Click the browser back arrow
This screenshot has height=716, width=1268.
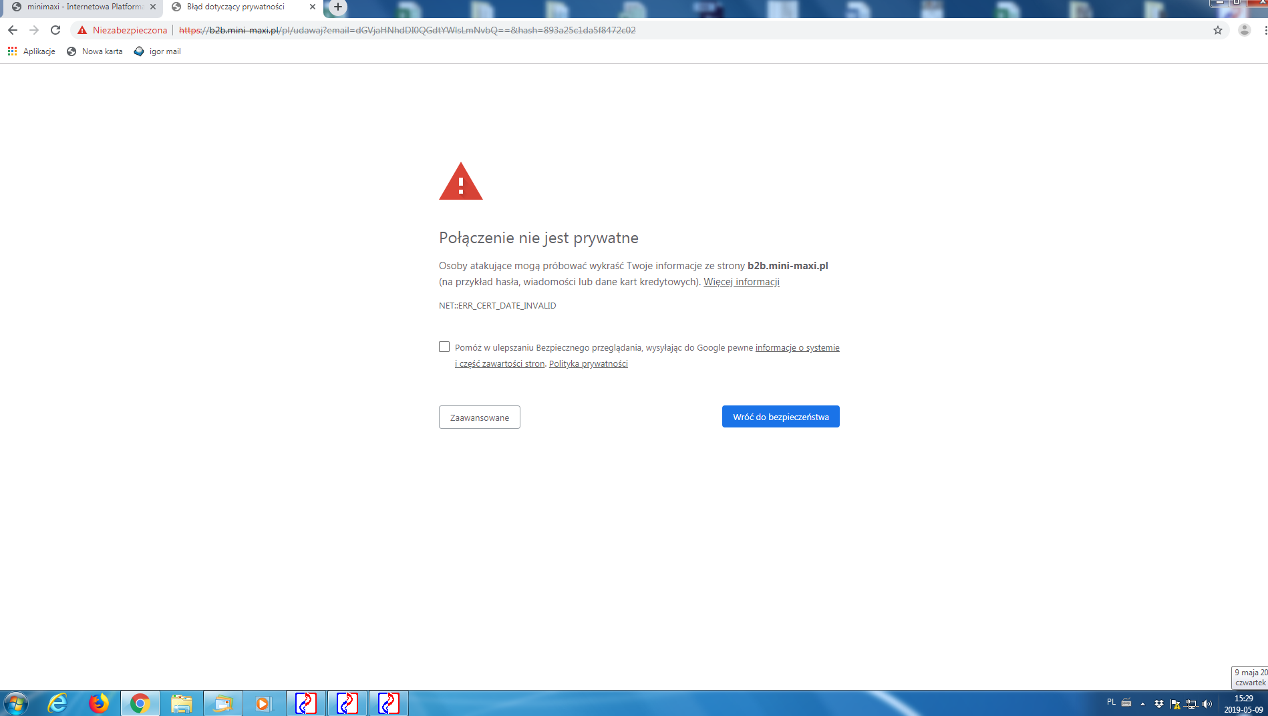pyautogui.click(x=13, y=30)
